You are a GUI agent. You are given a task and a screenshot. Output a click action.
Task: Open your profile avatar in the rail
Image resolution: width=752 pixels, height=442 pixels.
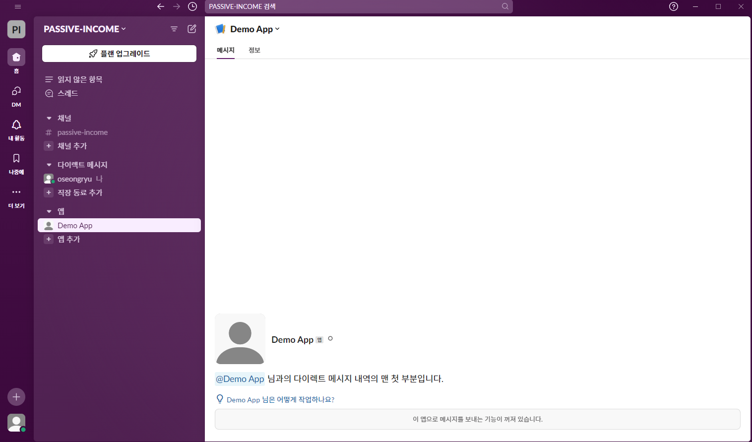(x=16, y=423)
